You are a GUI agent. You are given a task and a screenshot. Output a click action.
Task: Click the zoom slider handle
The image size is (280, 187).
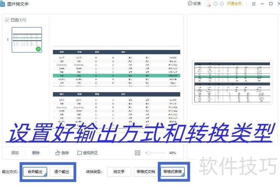click(148, 153)
